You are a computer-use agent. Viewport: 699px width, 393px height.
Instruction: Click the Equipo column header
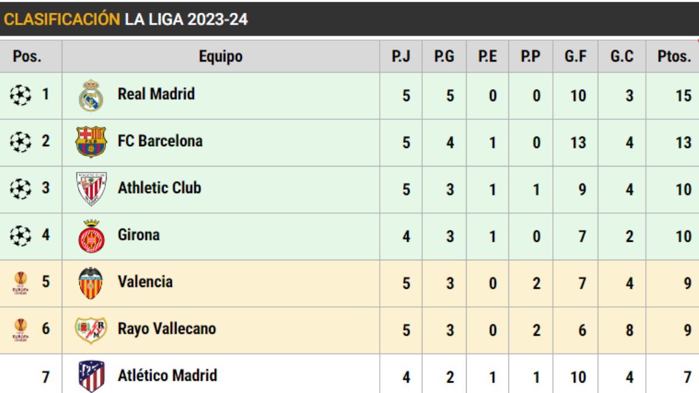(x=221, y=56)
